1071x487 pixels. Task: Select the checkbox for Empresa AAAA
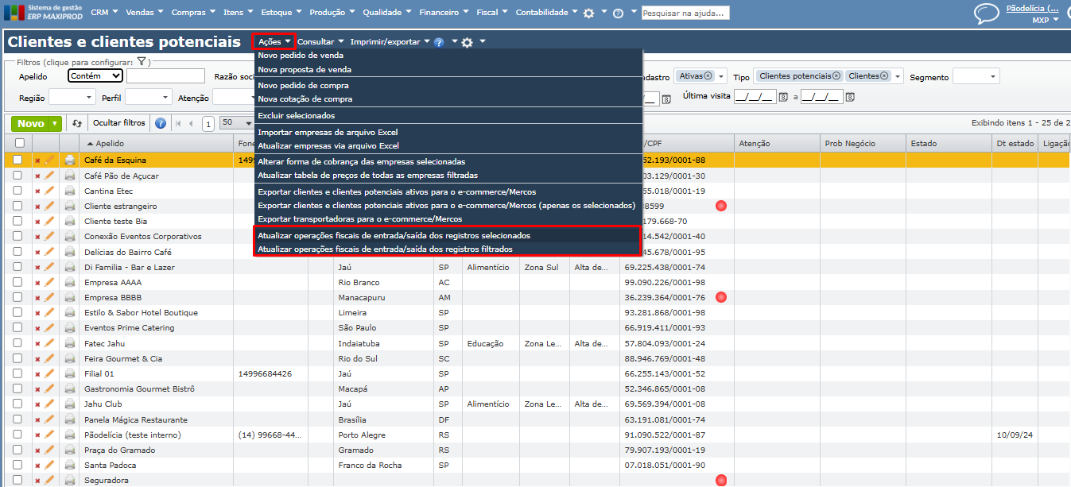[x=18, y=282]
